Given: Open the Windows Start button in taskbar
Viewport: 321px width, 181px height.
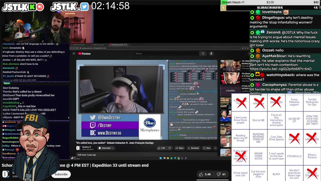Looking at the screenshot, I should (160, 158).
